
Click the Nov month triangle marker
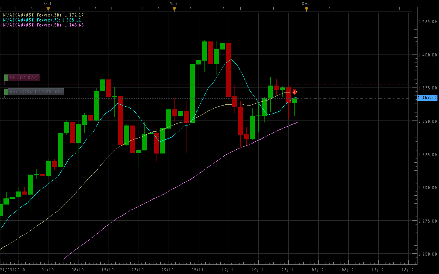coord(174,9)
